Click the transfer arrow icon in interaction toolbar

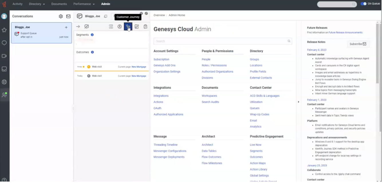coord(78,27)
